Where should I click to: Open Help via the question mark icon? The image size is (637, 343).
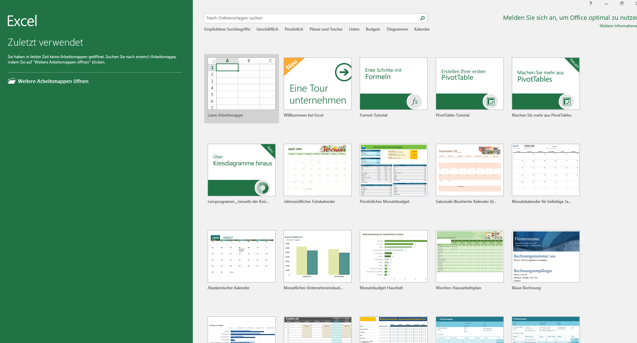click(591, 4)
